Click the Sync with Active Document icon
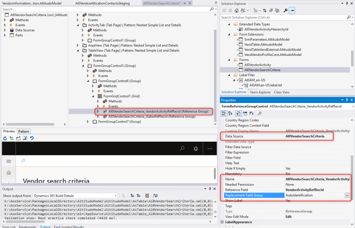 click(x=265, y=11)
